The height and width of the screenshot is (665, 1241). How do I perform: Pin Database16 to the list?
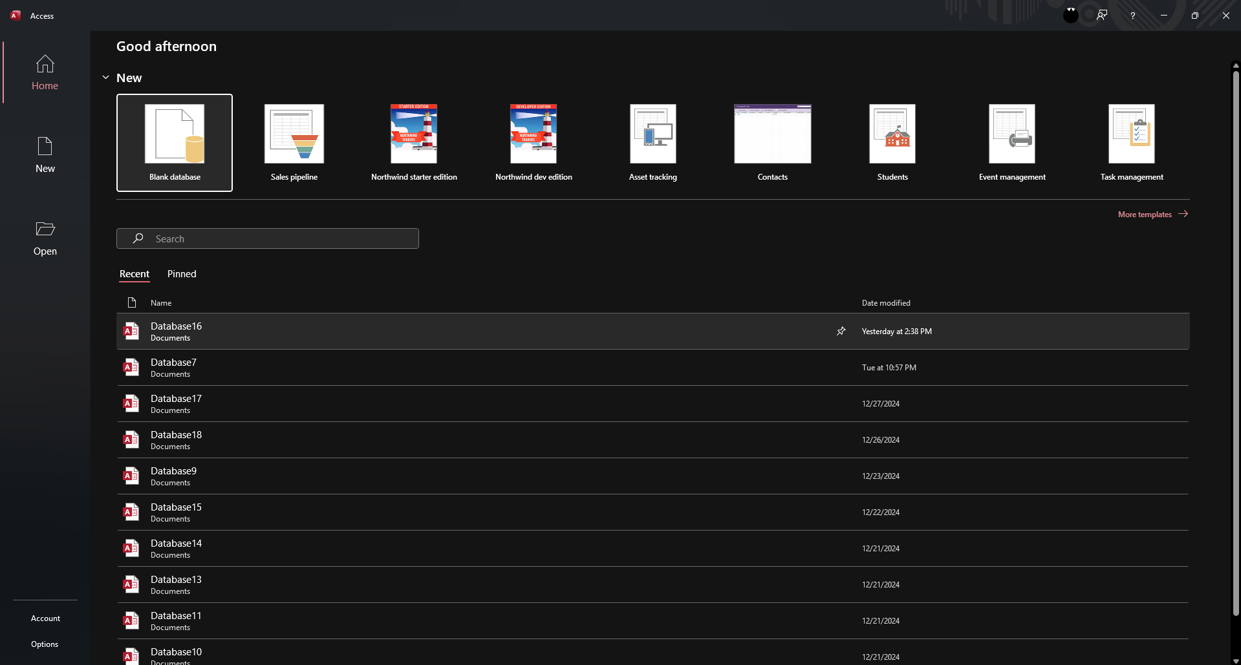[x=841, y=332]
